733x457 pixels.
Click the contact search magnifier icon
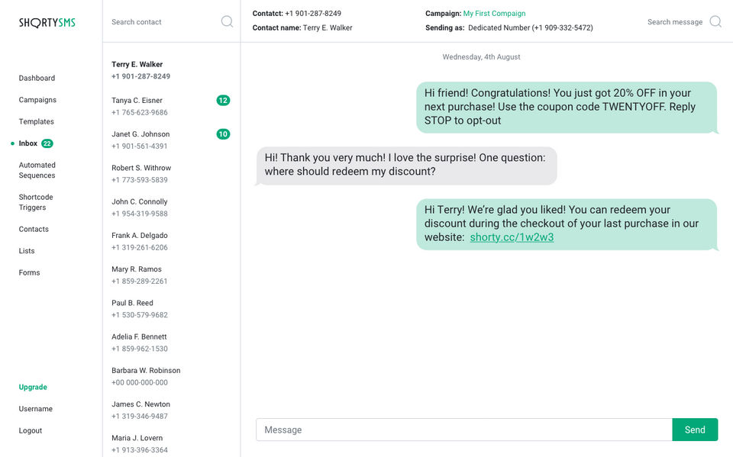227,21
